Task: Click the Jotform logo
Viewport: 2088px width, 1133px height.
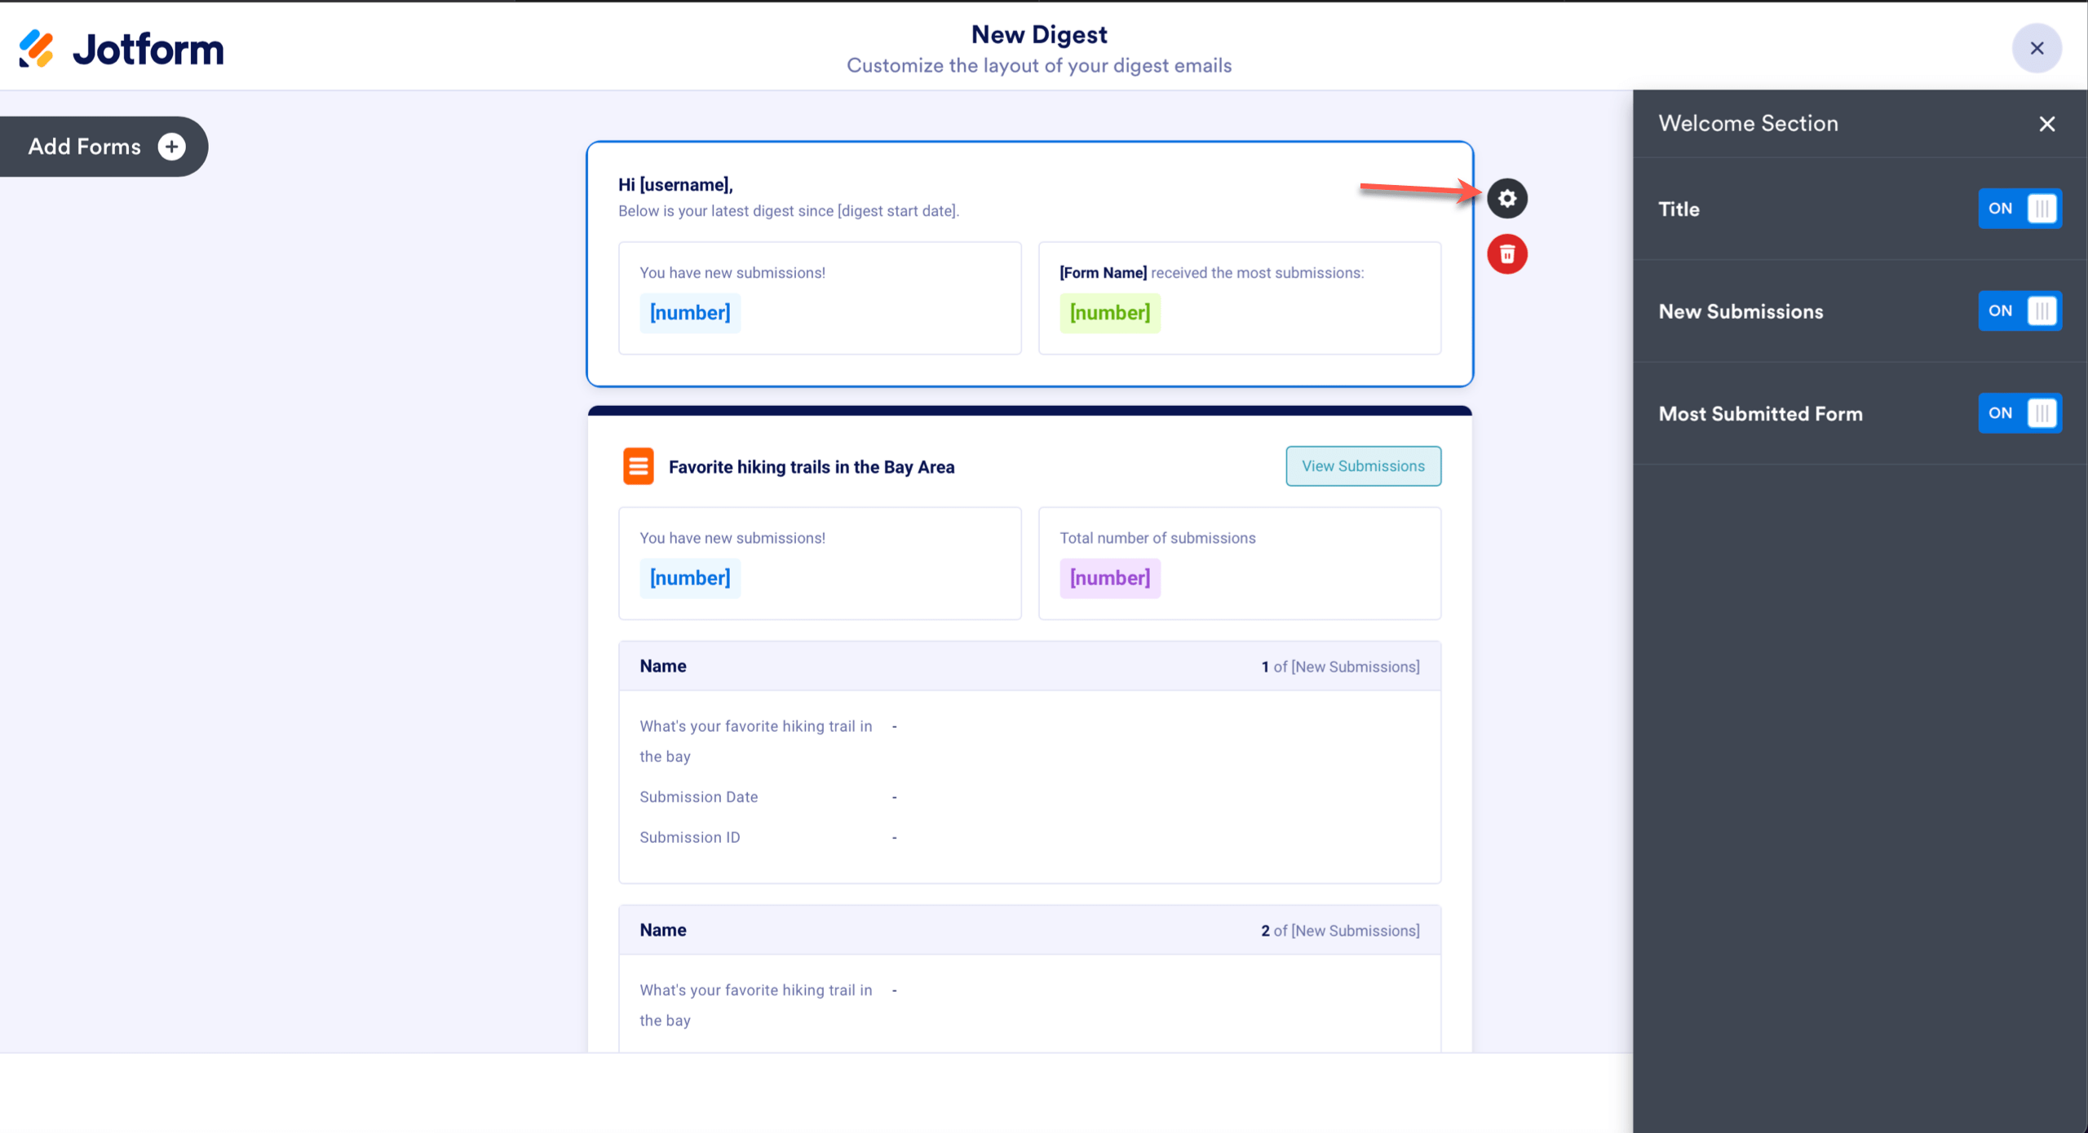Action: coord(122,49)
